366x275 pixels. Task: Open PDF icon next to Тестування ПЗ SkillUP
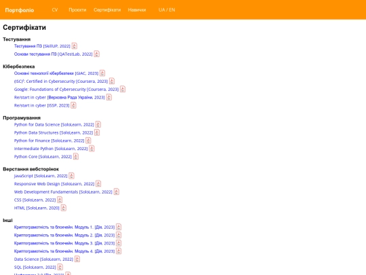tap(75, 46)
